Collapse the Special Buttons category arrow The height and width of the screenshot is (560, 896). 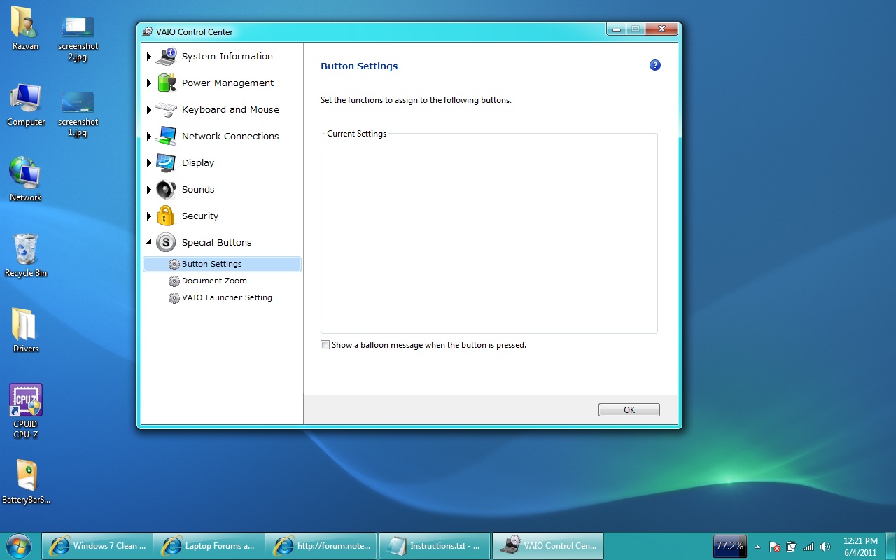(x=148, y=243)
